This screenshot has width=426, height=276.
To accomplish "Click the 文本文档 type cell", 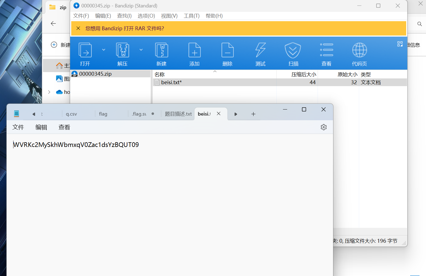I will point(371,82).
